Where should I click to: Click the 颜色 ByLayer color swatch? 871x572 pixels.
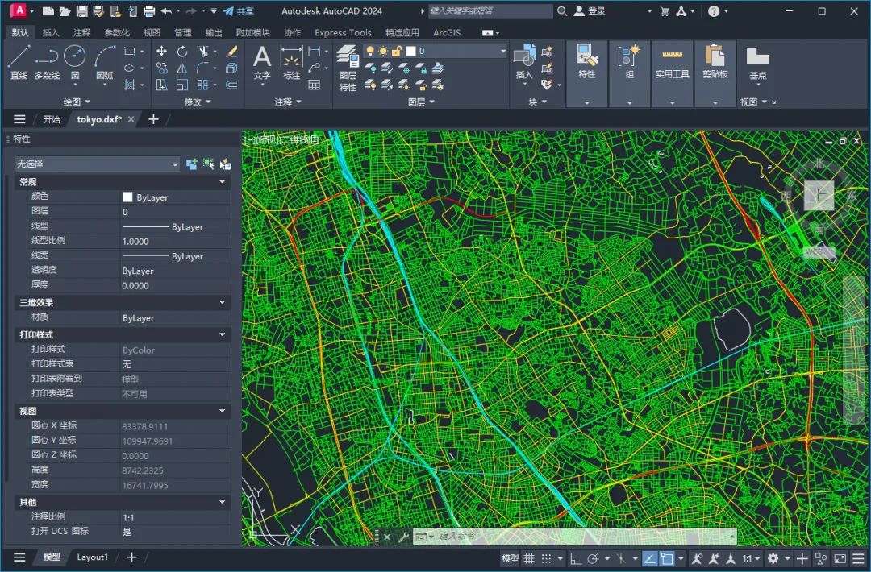click(x=127, y=197)
